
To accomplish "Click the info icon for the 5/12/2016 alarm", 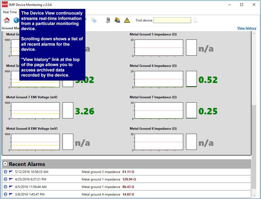I will pos(5,172).
